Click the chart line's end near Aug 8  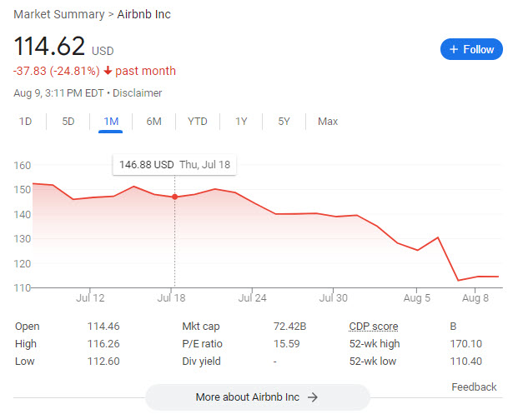tap(499, 277)
